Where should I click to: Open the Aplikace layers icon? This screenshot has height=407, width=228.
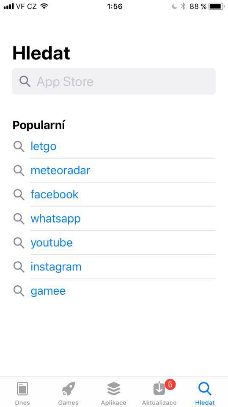(x=114, y=389)
